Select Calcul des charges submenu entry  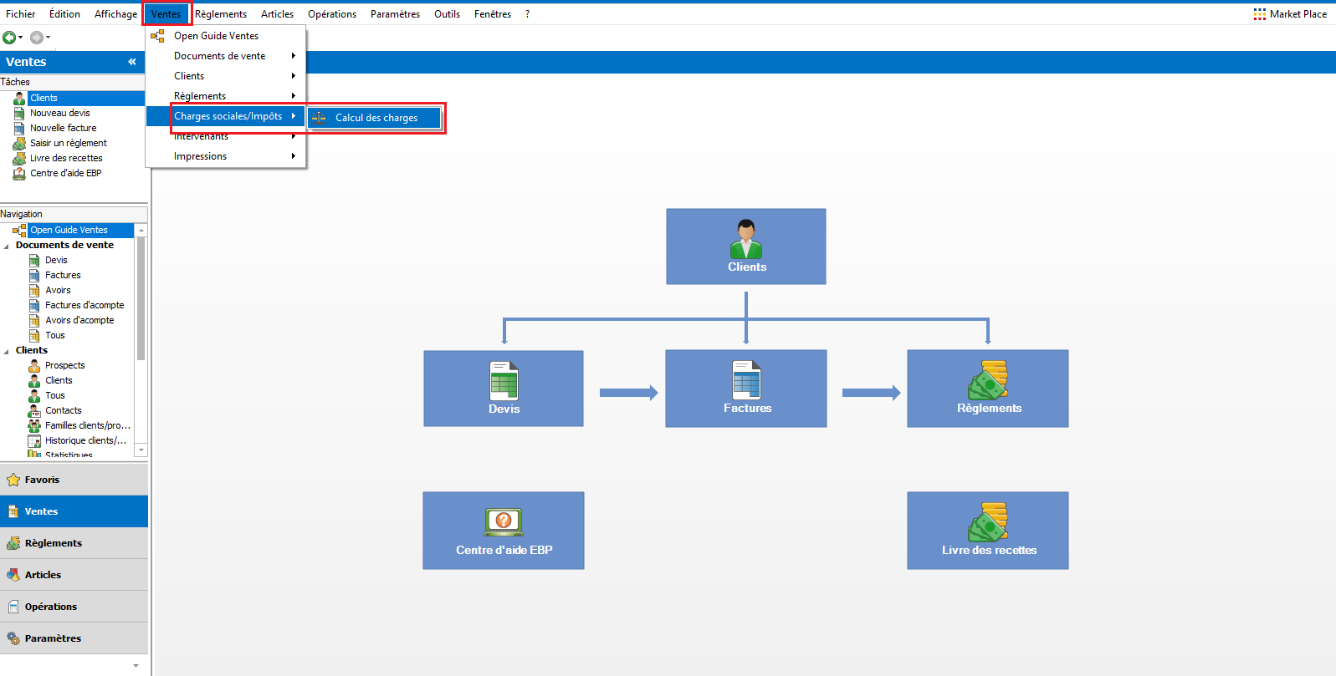point(375,118)
